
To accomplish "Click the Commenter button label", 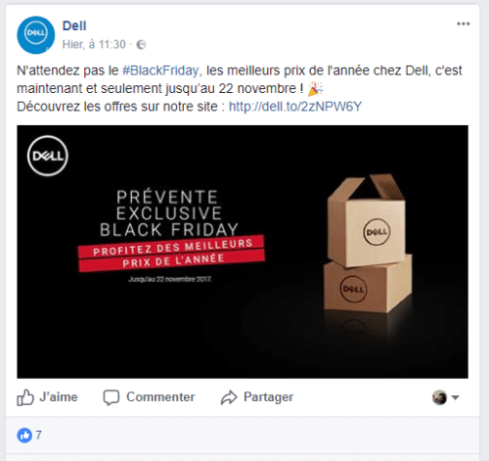I will click(x=160, y=397).
